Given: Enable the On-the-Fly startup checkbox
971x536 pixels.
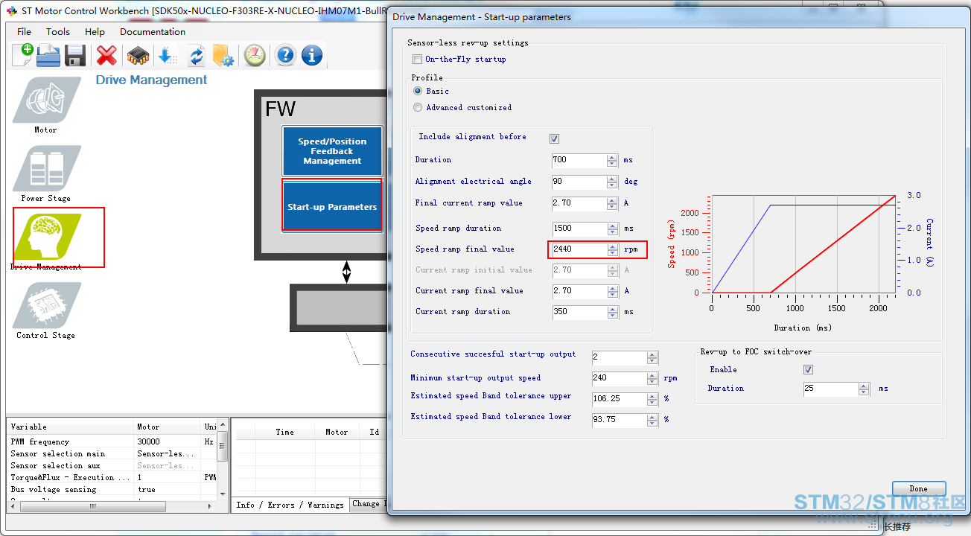Looking at the screenshot, I should pos(417,60).
